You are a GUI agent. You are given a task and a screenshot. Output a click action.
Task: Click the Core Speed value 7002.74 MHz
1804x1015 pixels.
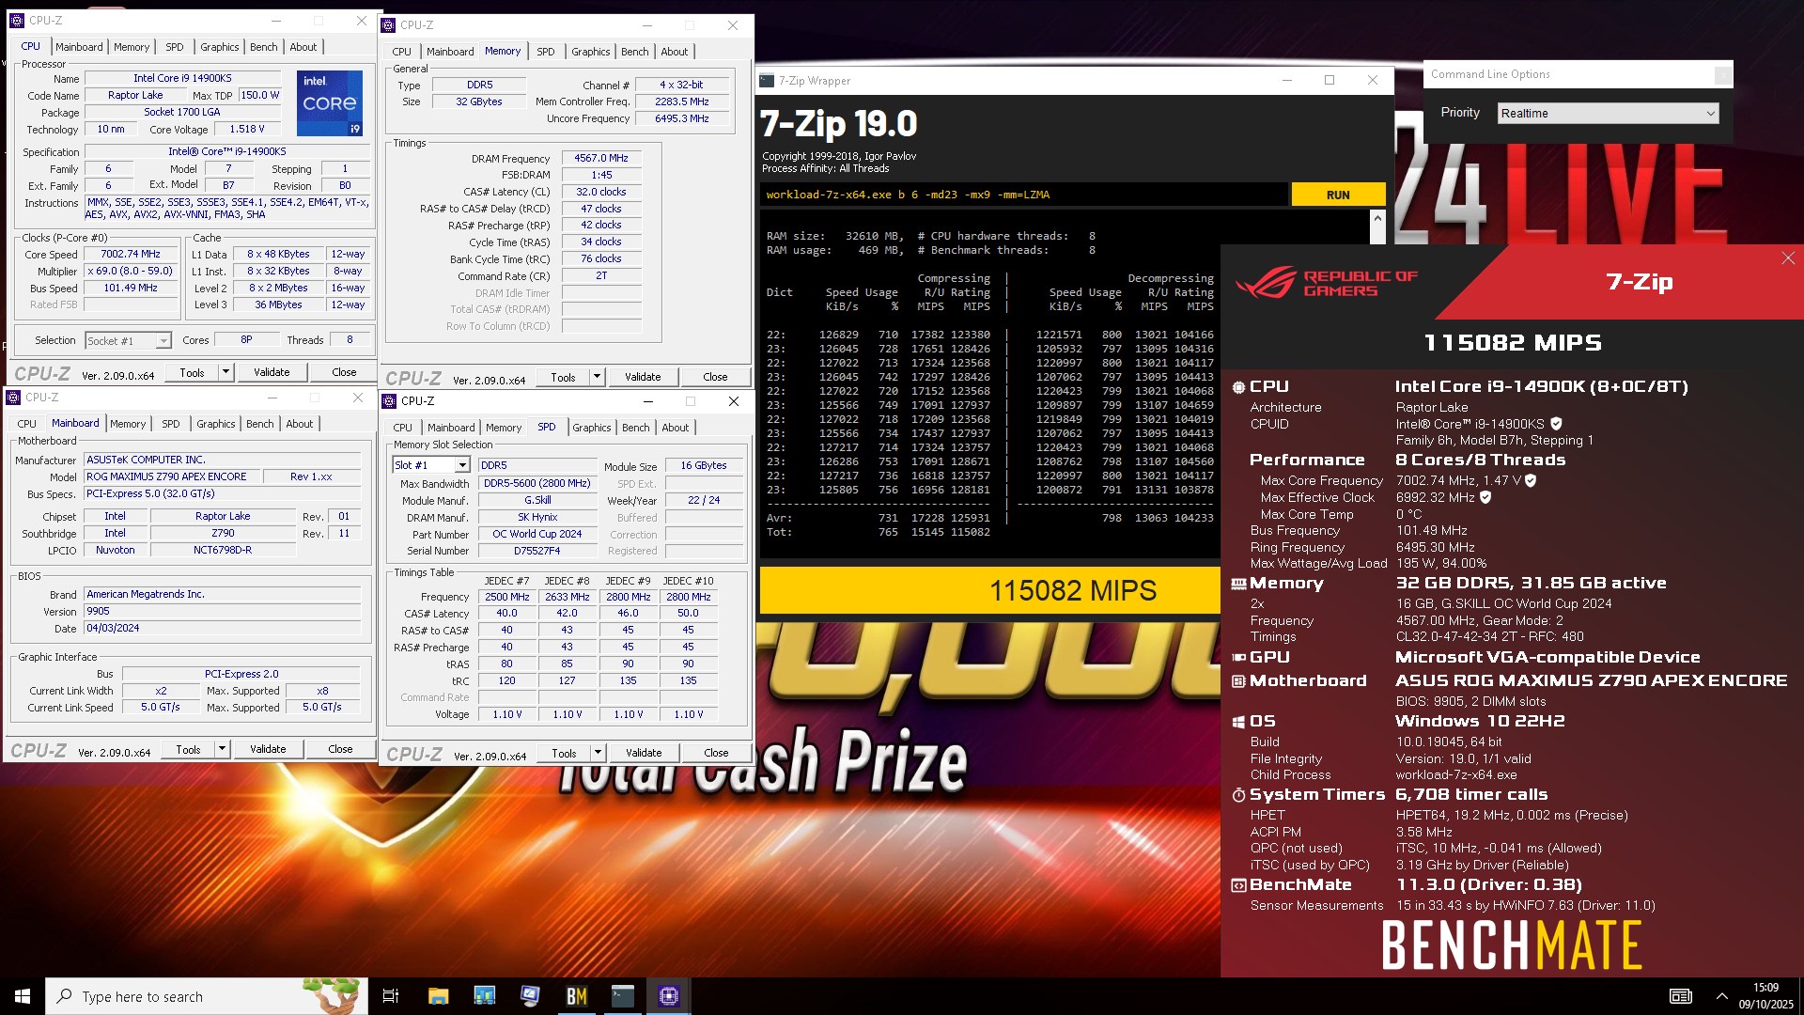pos(131,254)
